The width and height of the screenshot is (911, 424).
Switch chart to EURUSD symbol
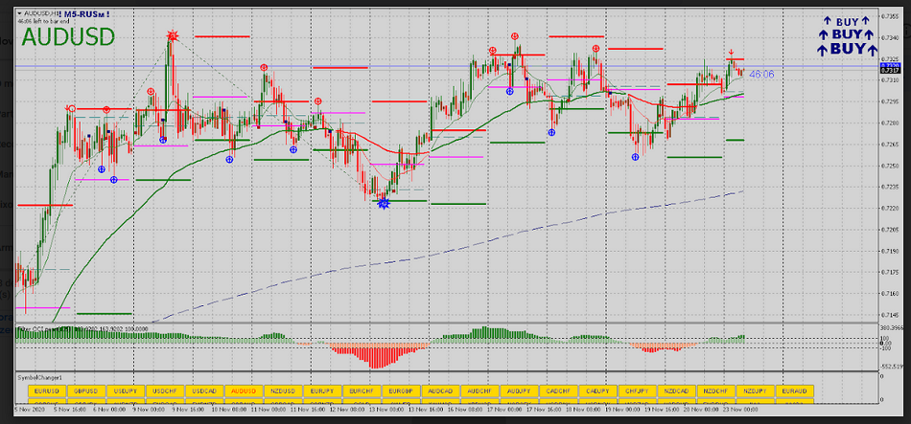47,391
